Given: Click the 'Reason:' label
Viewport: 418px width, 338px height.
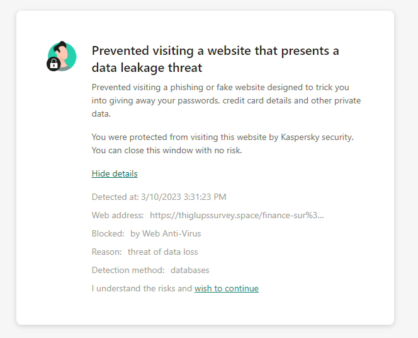Looking at the screenshot, I should (106, 252).
